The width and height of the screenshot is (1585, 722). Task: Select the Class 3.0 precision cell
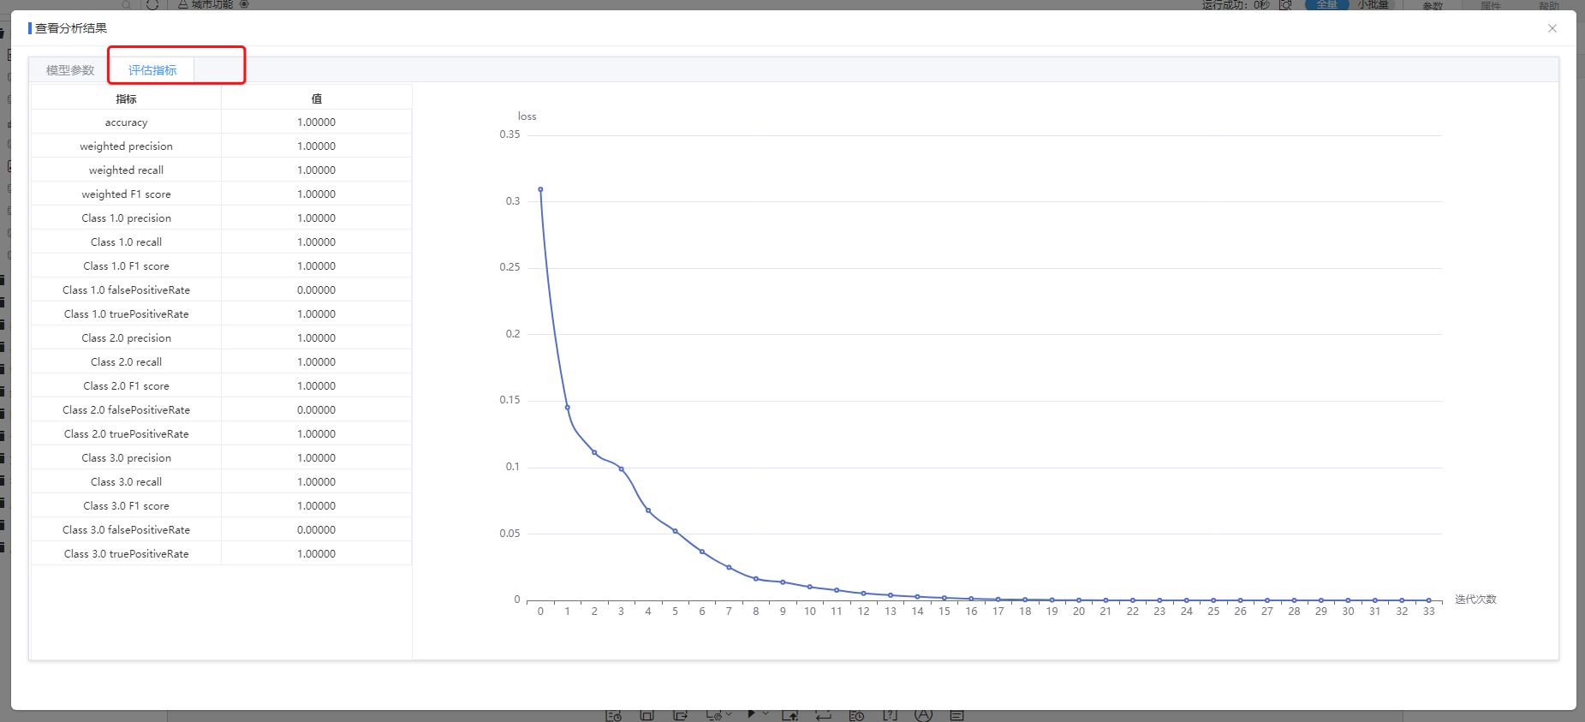pyautogui.click(x=126, y=458)
